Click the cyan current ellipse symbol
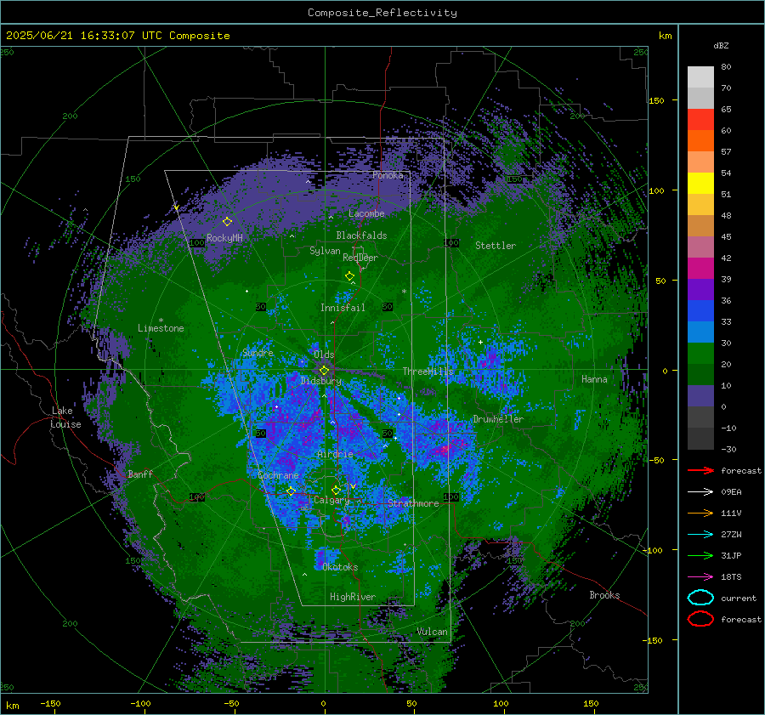765x715 pixels. (700, 598)
